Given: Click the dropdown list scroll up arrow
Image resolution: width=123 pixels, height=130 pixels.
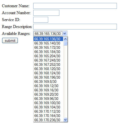Looking at the screenshot, I should click(x=65, y=39).
